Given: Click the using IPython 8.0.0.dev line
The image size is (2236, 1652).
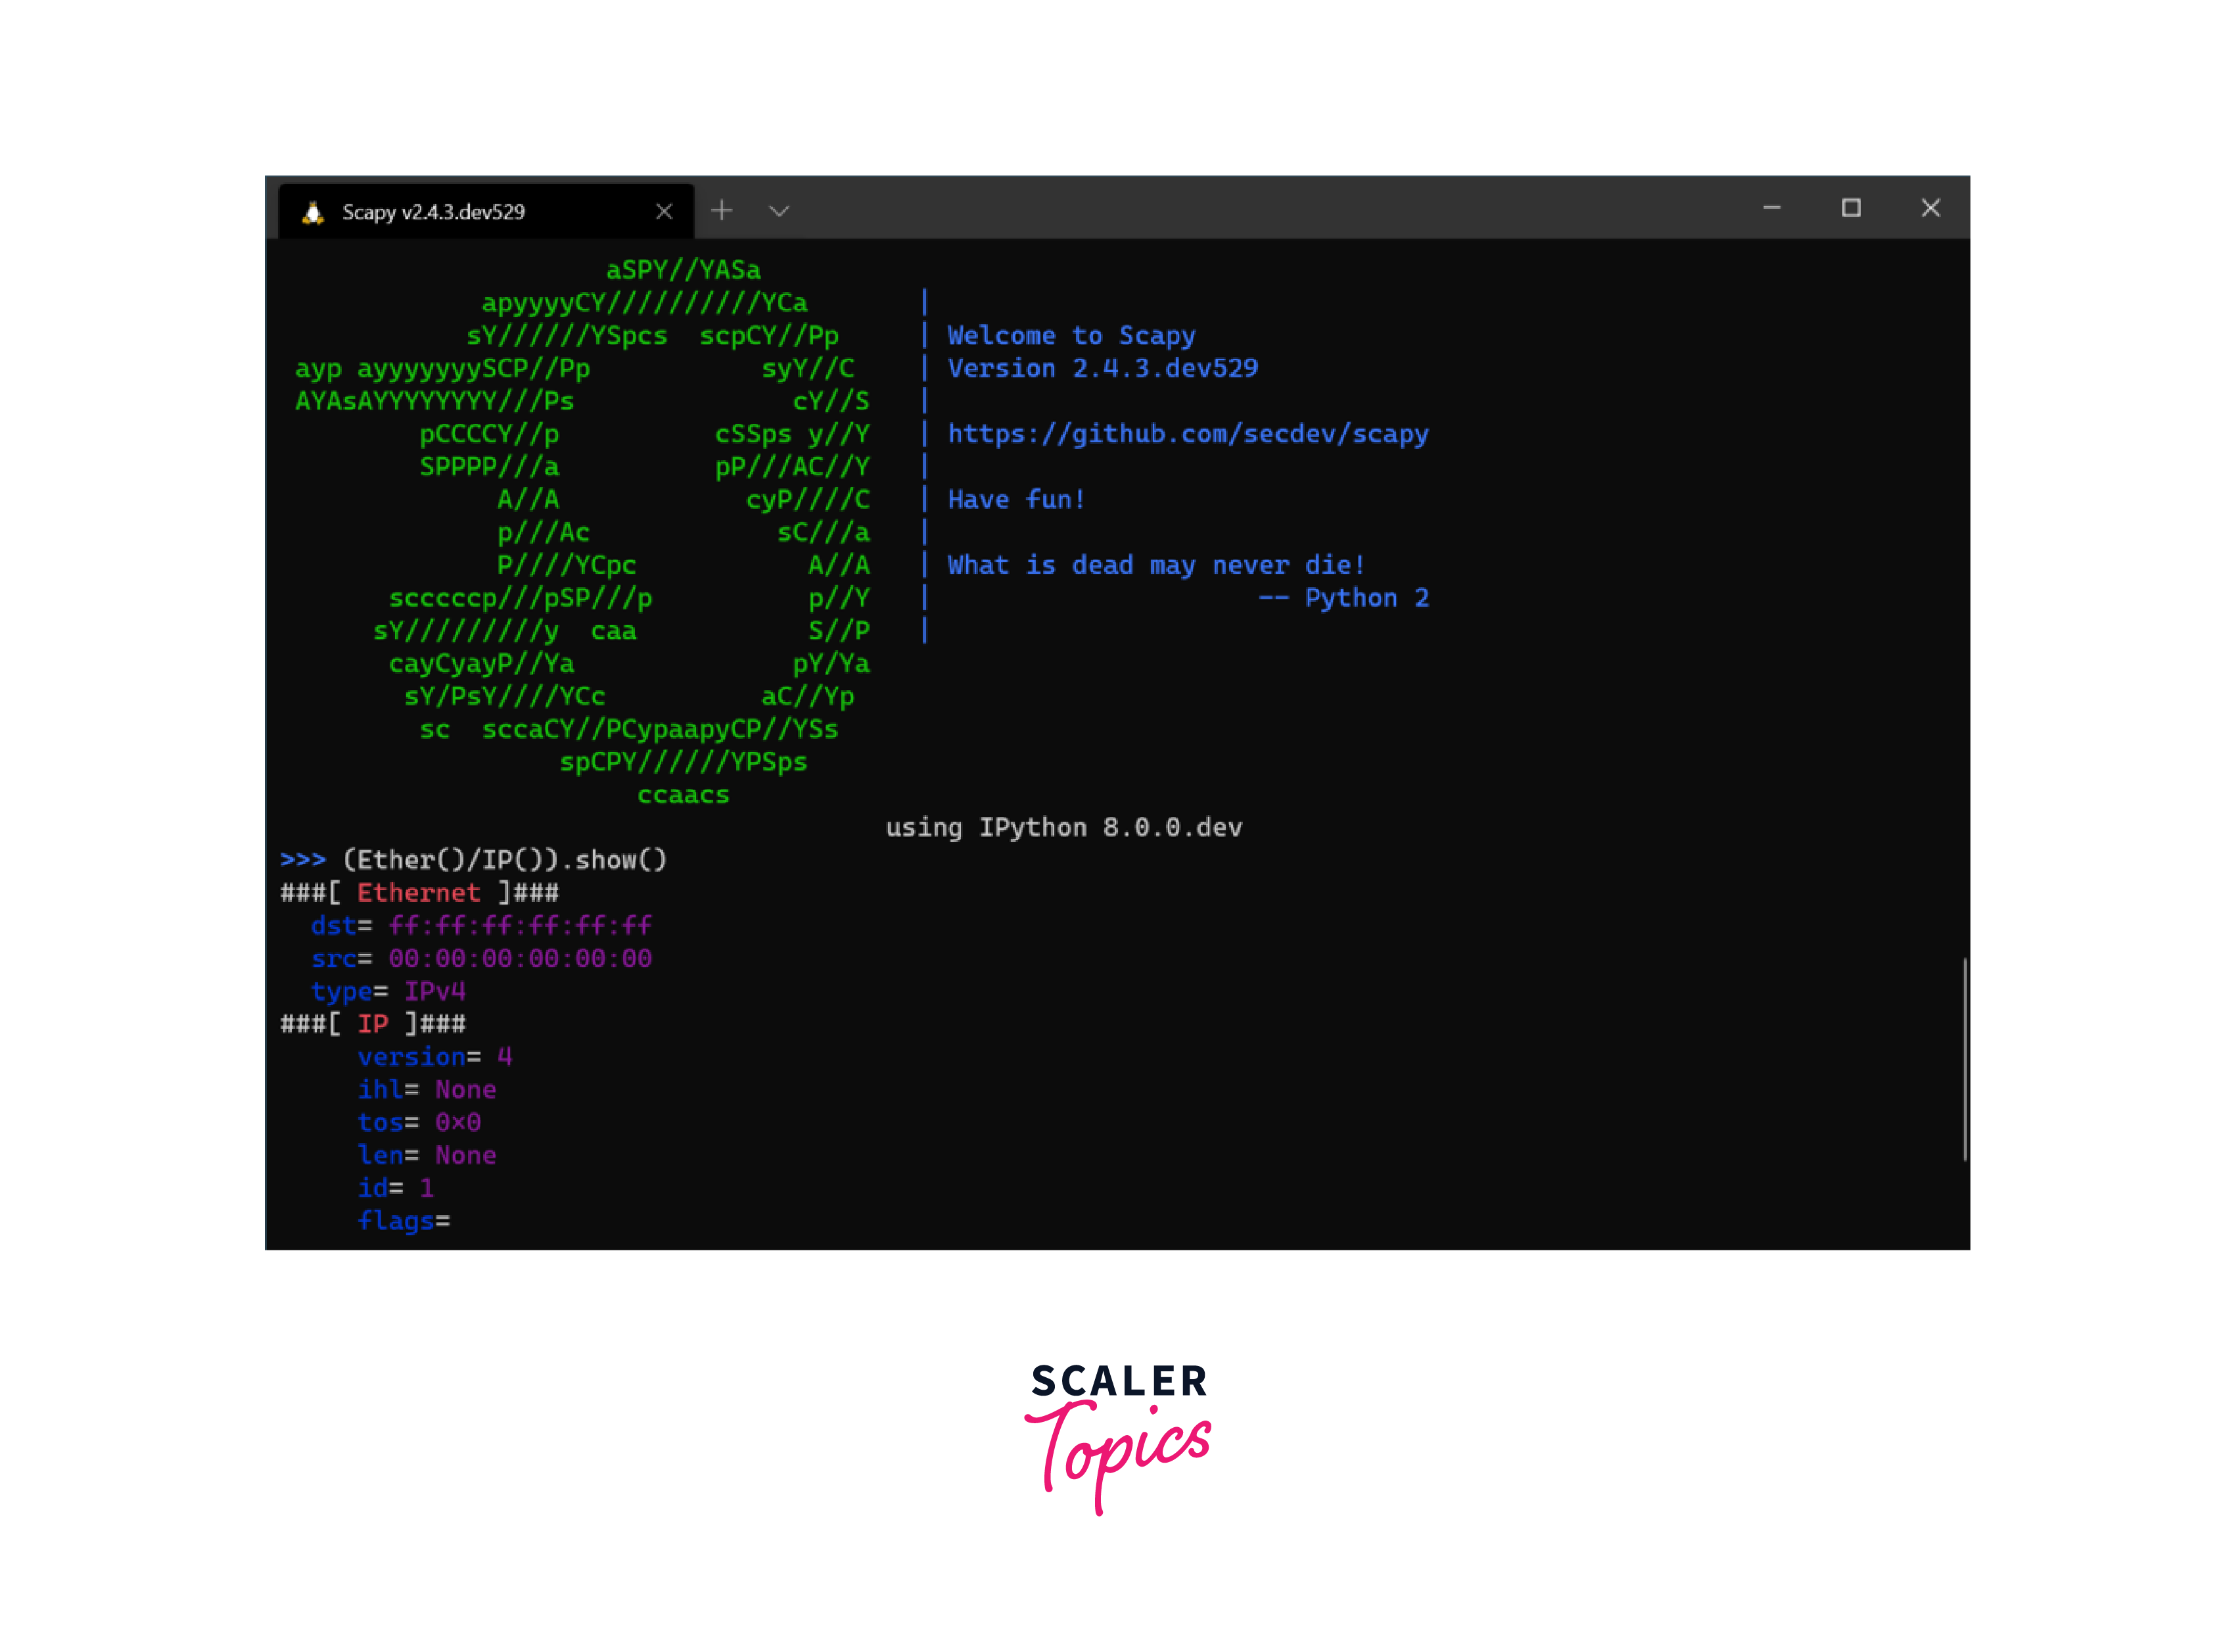Looking at the screenshot, I should point(1063,828).
